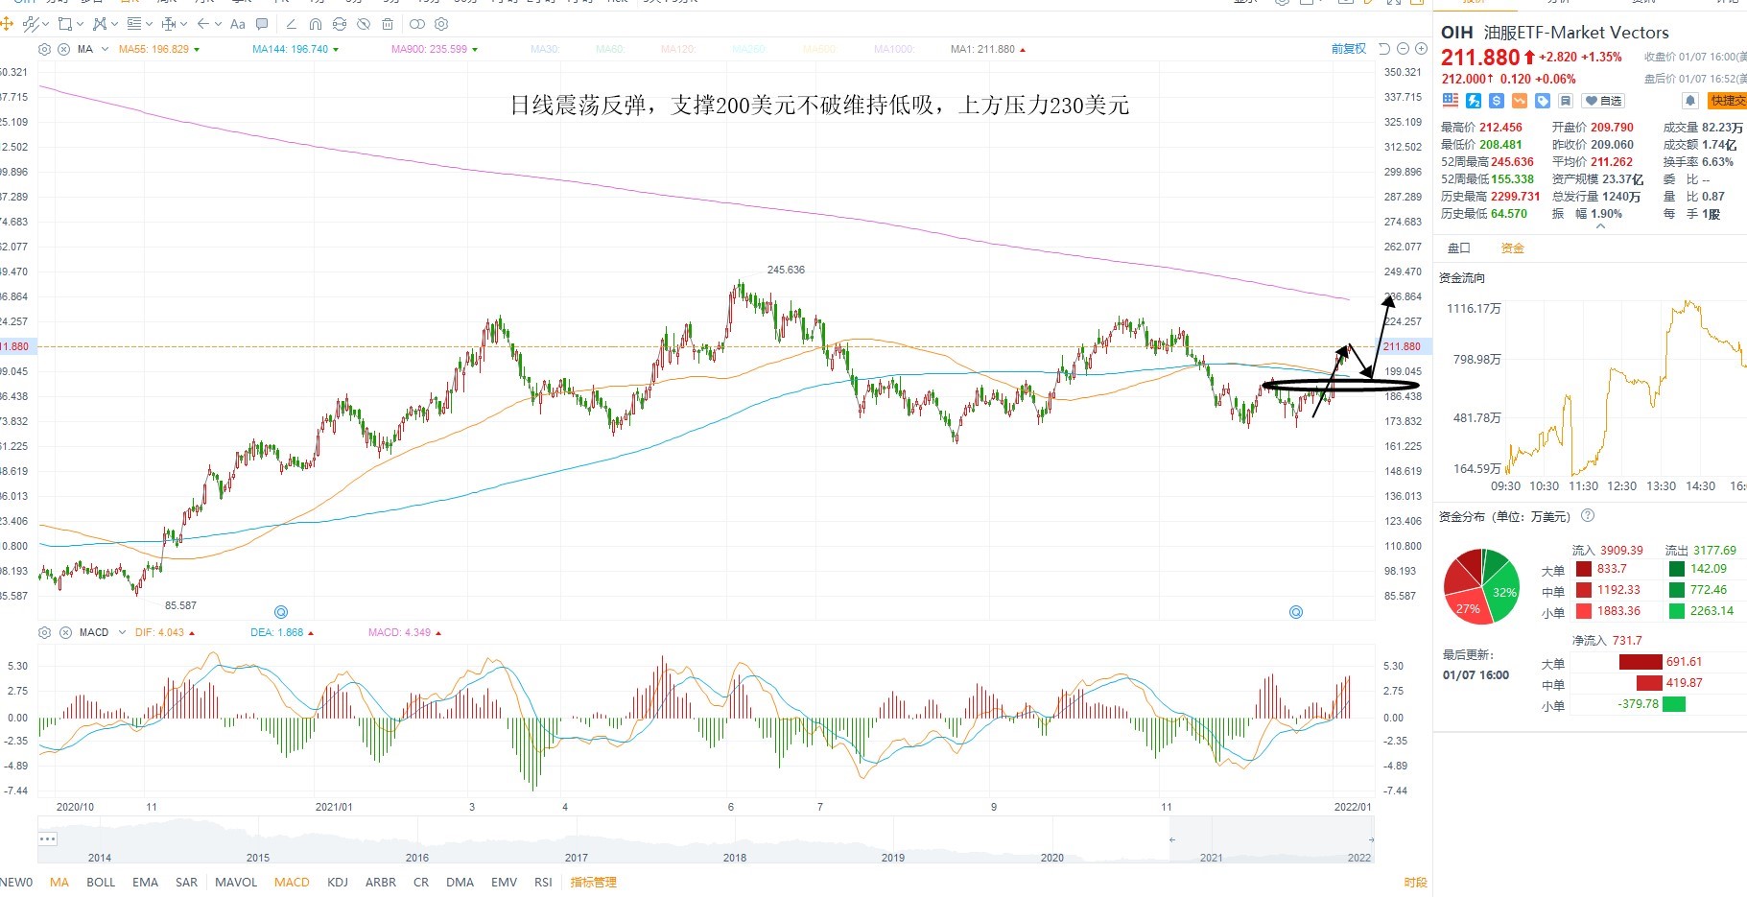
Task: Toggle the faded MA30 line on
Action: pyautogui.click(x=545, y=49)
